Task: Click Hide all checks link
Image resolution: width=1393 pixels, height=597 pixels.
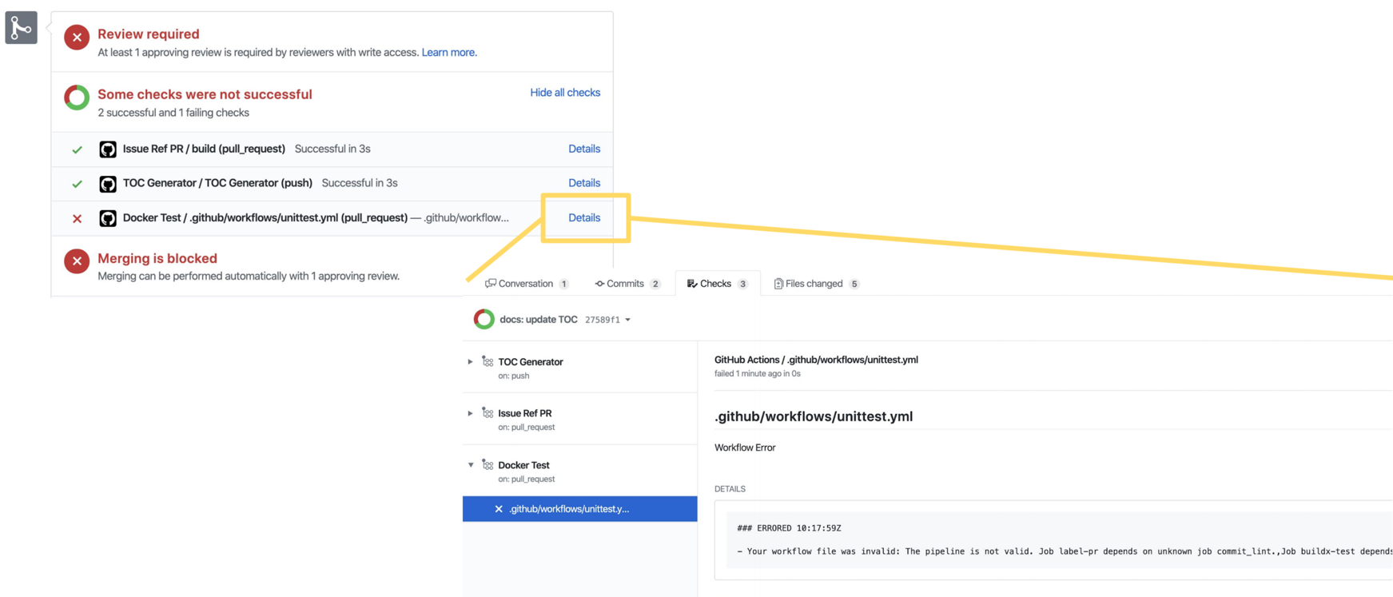Action: click(565, 93)
